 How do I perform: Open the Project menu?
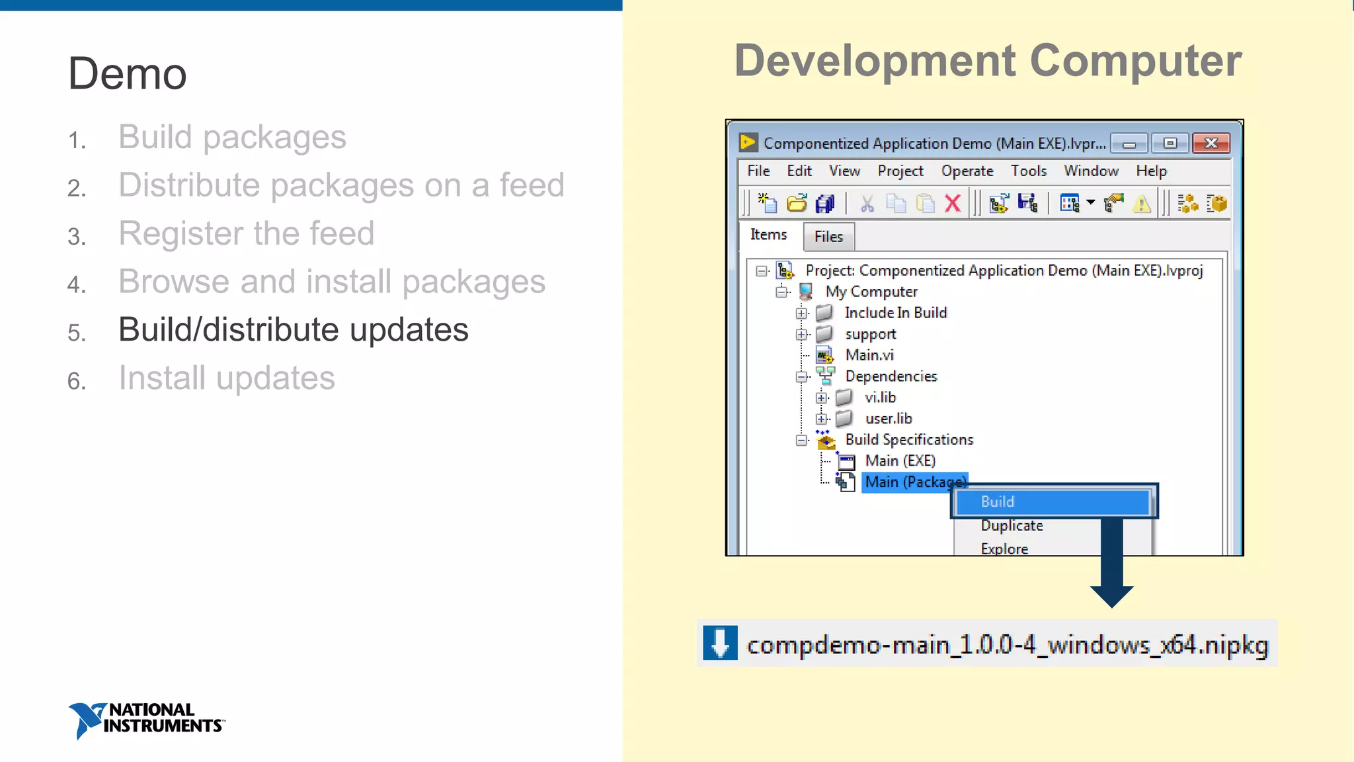click(900, 171)
